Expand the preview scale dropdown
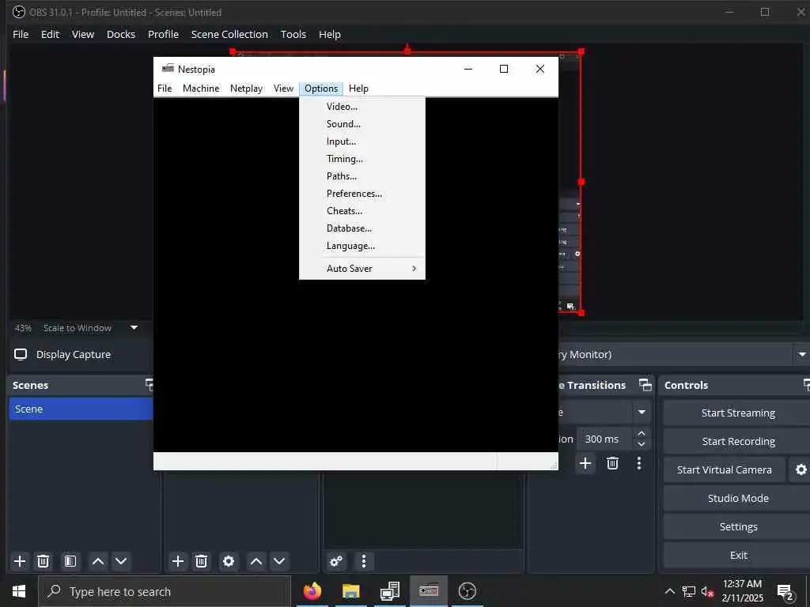This screenshot has height=607, width=810. click(x=134, y=328)
